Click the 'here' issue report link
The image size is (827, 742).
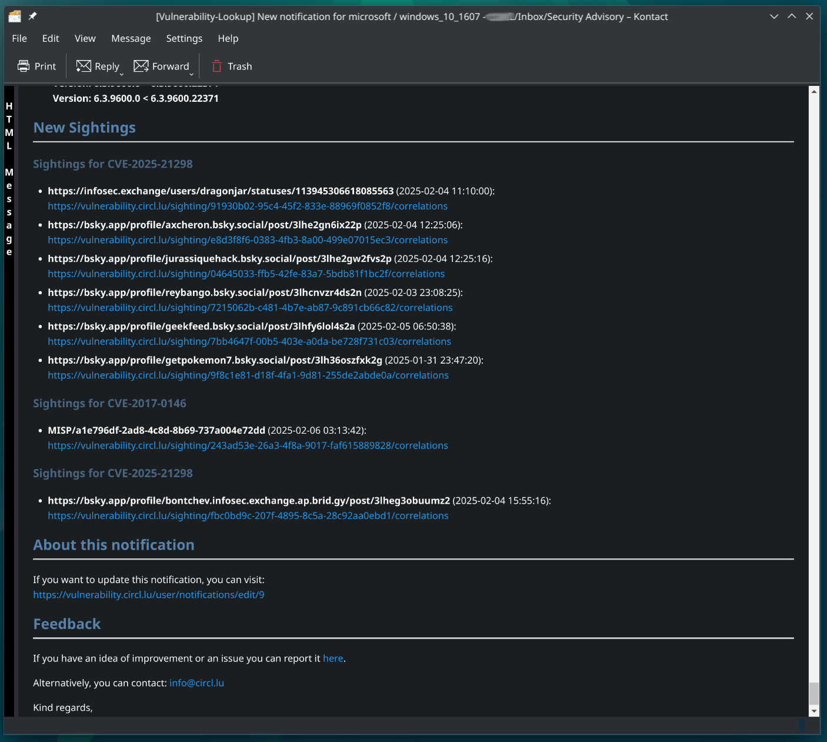point(333,658)
